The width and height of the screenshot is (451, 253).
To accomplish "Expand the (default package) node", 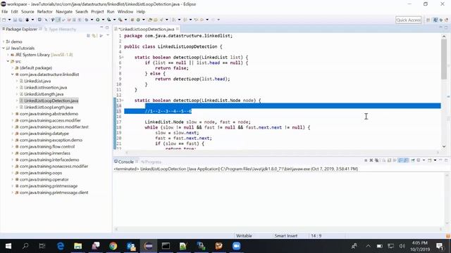I will pos(13,68).
